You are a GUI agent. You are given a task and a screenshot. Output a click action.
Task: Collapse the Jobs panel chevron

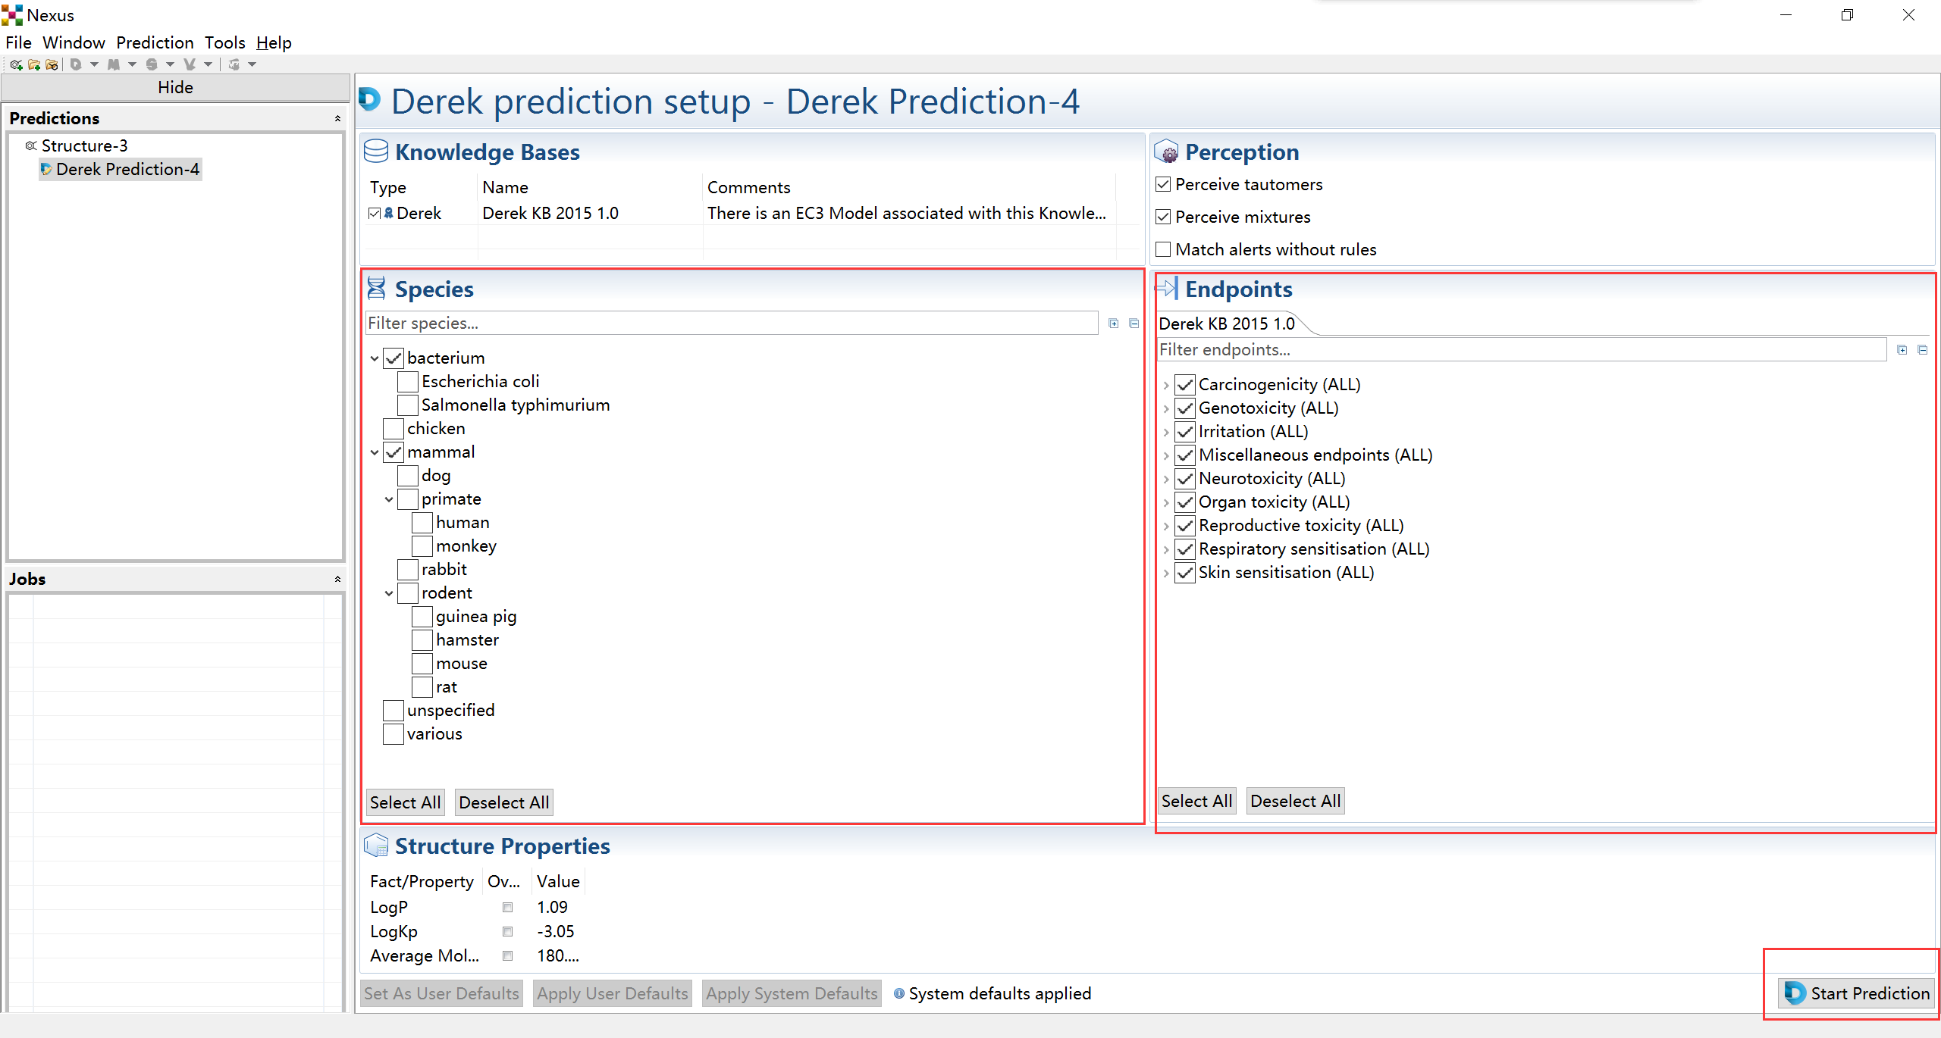(337, 579)
